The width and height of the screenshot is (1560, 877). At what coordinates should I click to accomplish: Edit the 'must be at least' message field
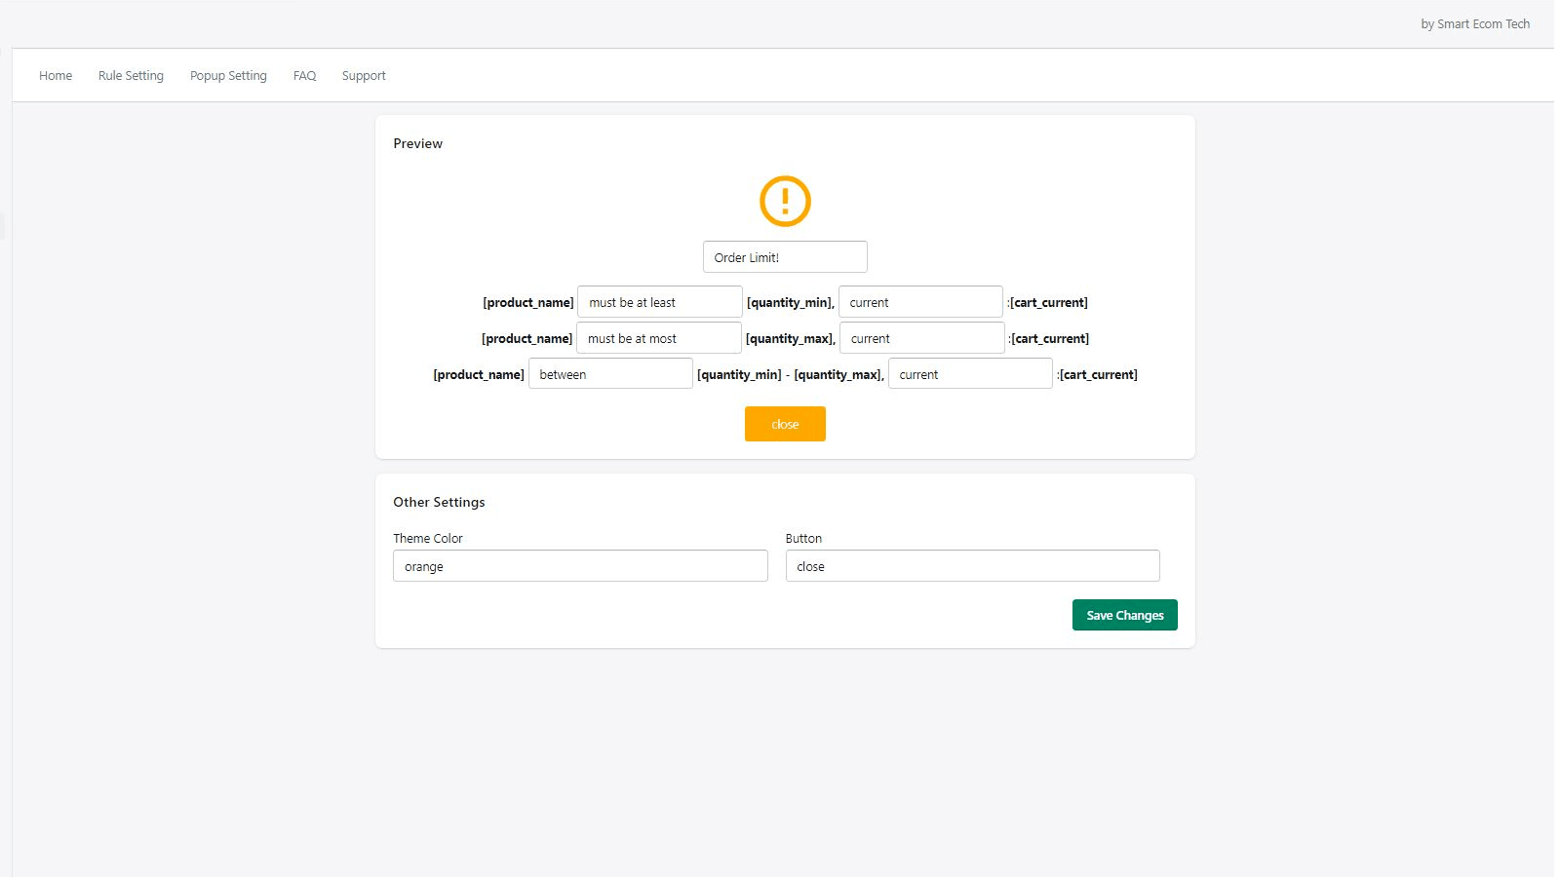coord(659,301)
